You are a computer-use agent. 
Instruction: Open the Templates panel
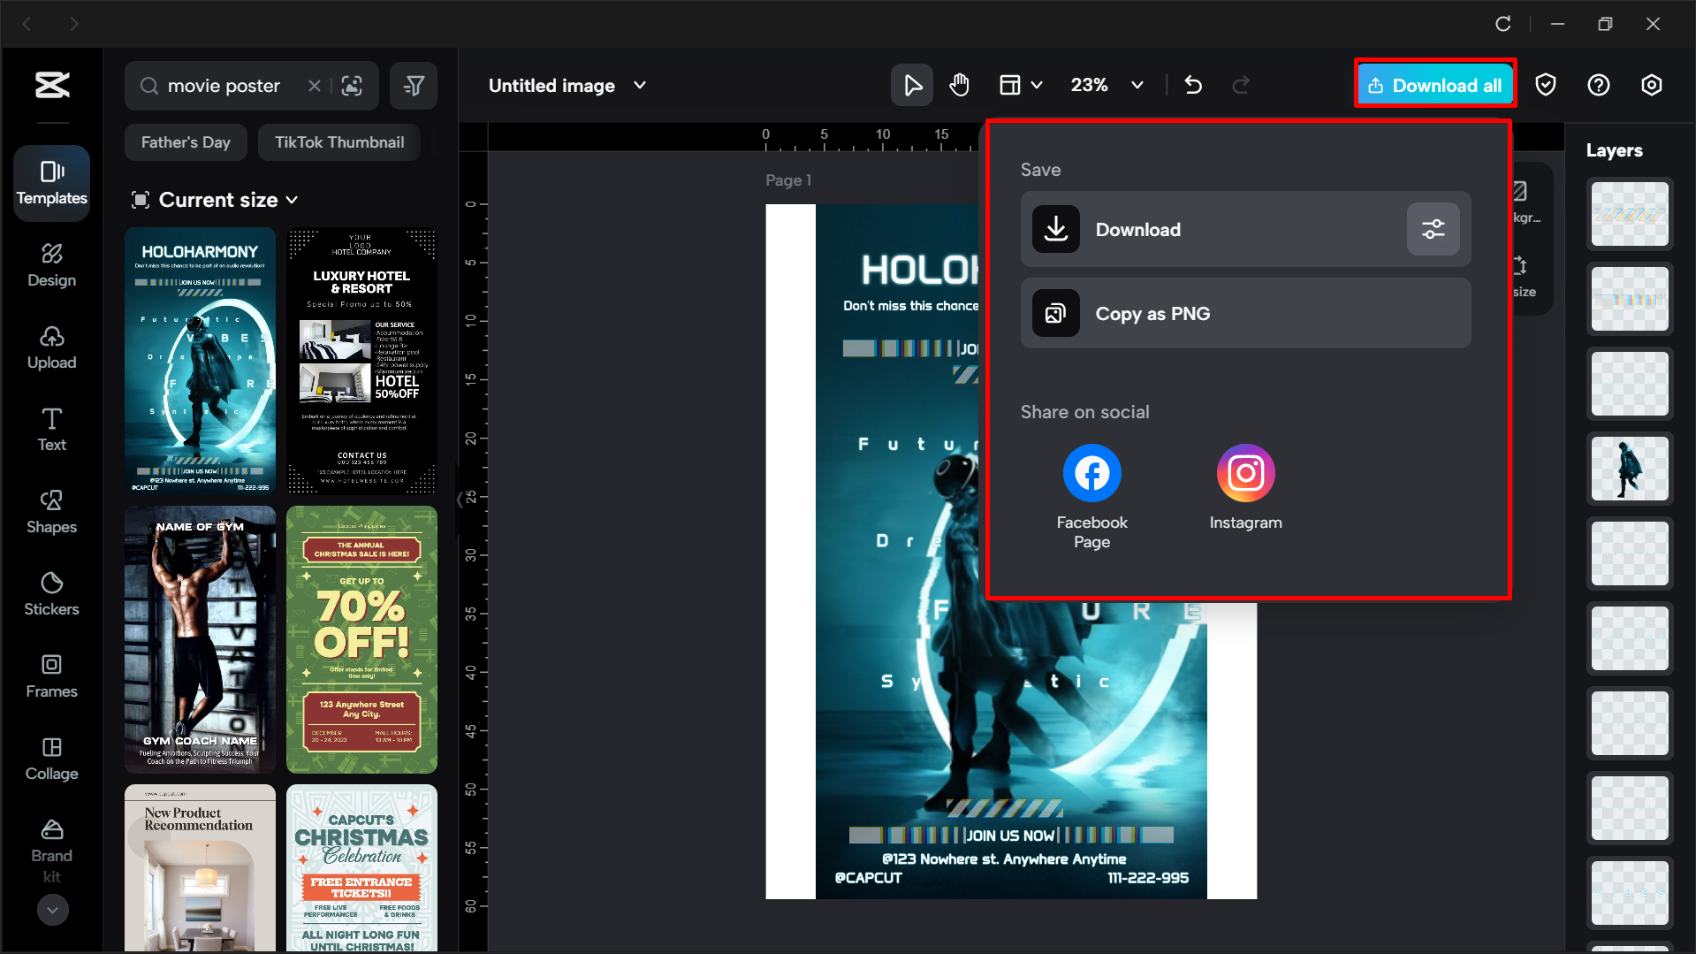[51, 183]
